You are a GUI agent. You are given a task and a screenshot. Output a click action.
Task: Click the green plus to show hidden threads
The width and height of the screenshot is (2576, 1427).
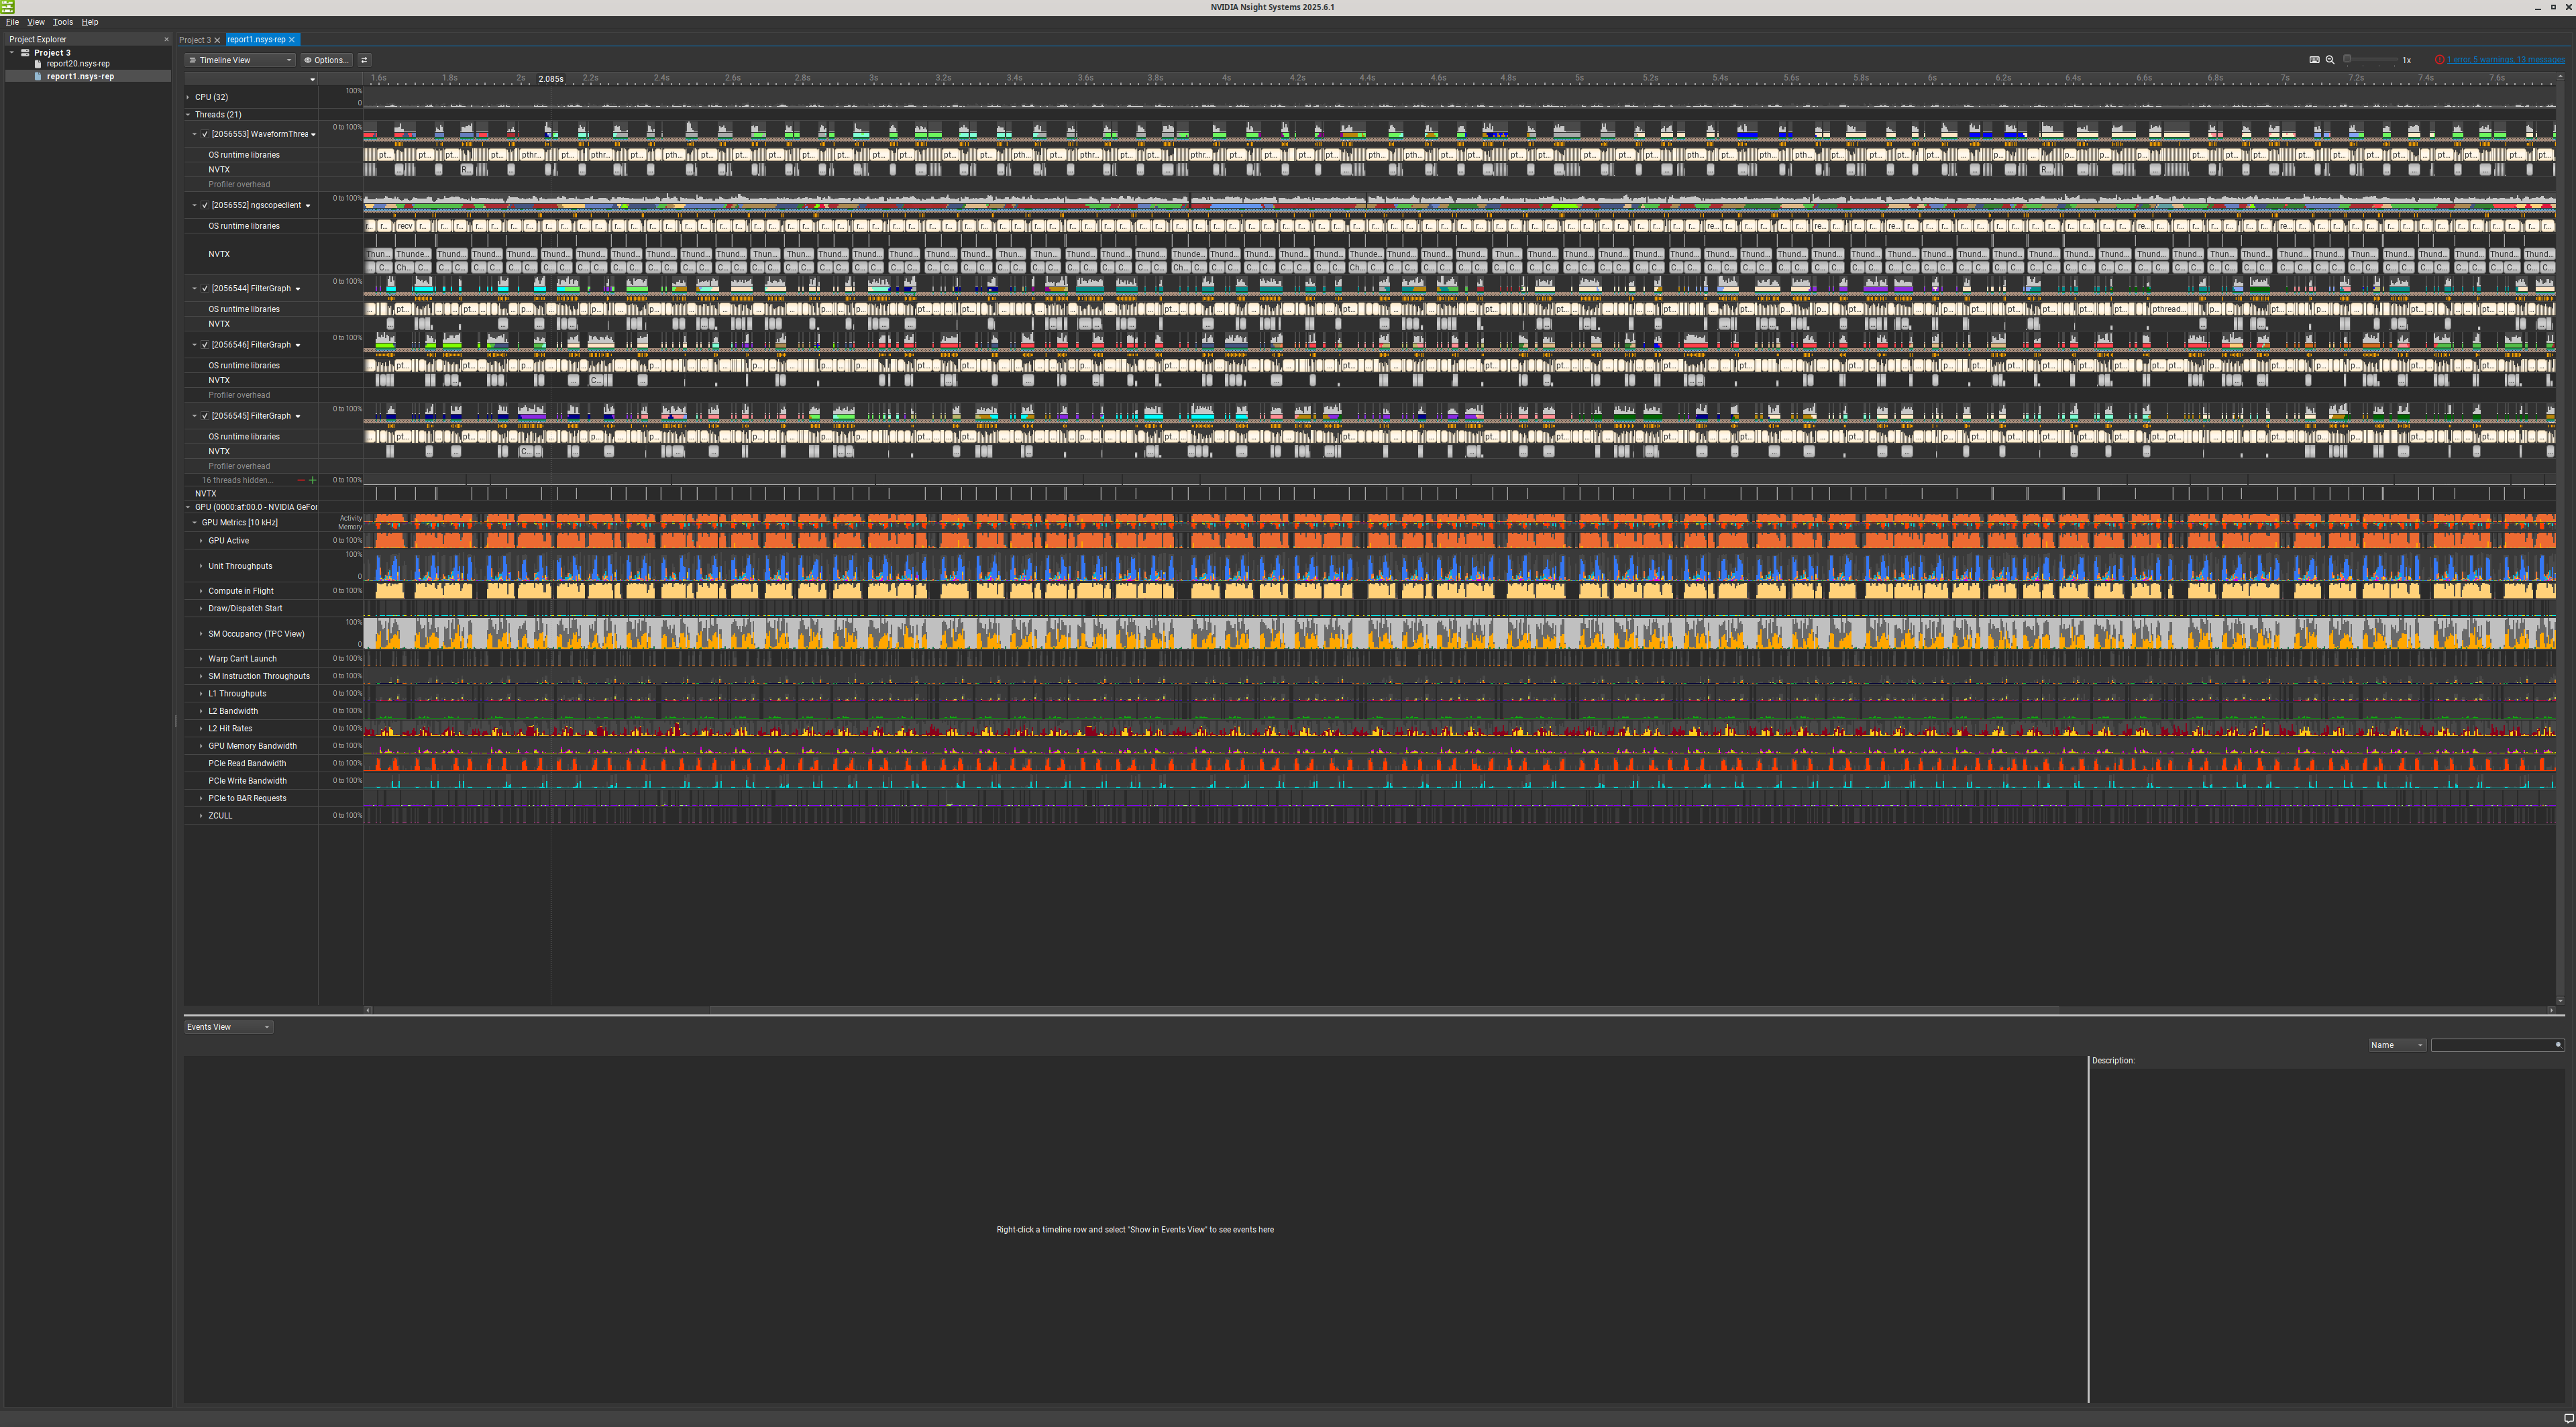tap(313, 480)
